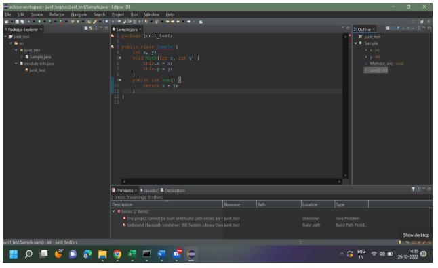Click the Save All toolbar icon

(x=22, y=22)
